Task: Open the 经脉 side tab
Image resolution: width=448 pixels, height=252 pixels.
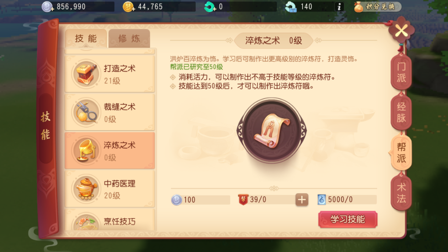Action: tap(401, 112)
